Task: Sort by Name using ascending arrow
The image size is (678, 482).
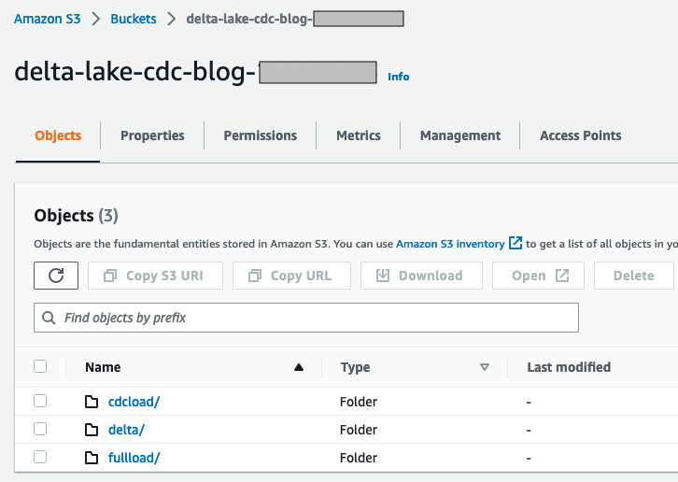Action: [x=299, y=368]
